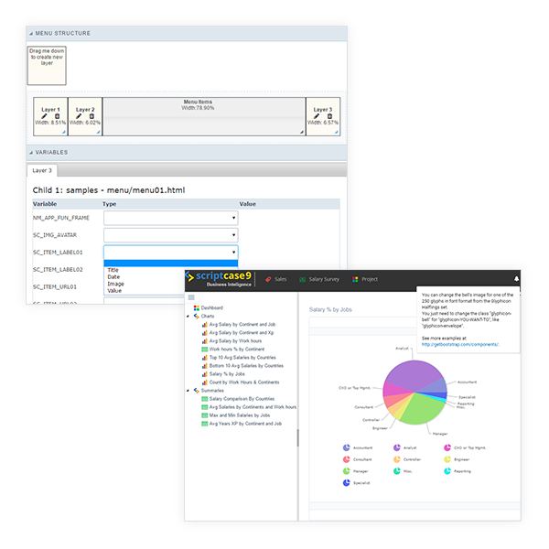
Task: Choose Image option in the dropdown list
Action: 114,284
